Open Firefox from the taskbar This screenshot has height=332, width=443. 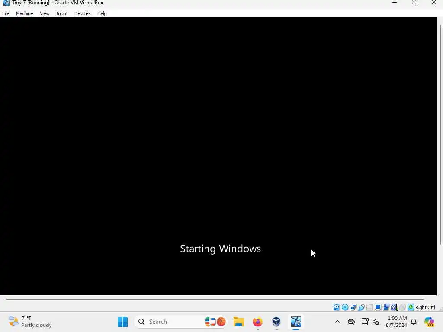click(x=258, y=322)
